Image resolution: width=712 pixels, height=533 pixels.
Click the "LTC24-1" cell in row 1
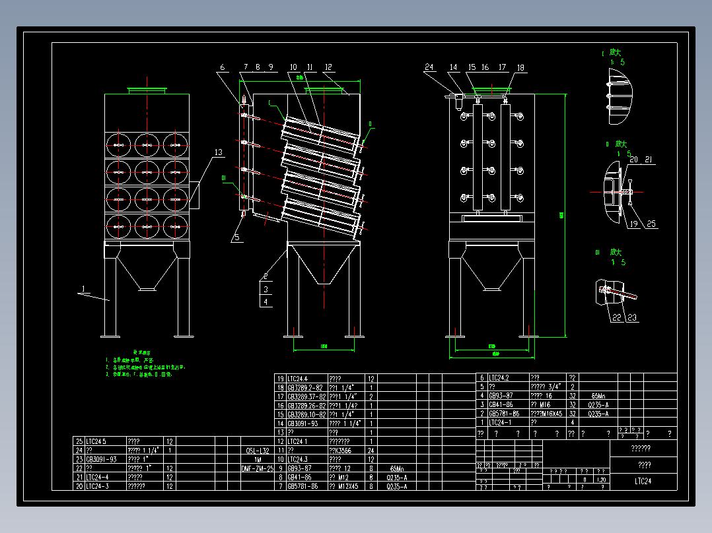coord(508,422)
